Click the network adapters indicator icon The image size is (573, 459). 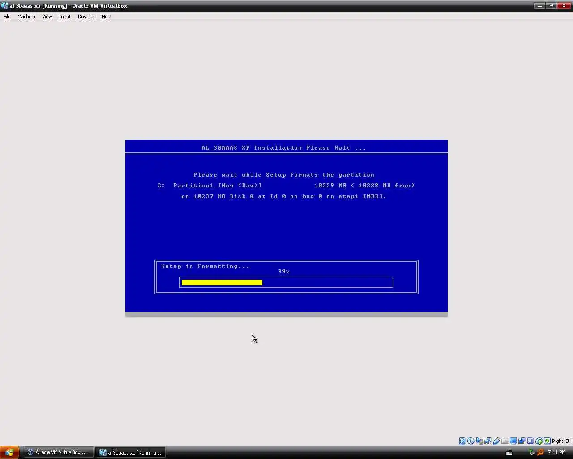coord(487,441)
